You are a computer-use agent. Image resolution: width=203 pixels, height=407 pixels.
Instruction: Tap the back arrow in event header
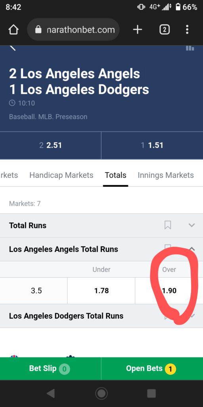click(x=12, y=48)
